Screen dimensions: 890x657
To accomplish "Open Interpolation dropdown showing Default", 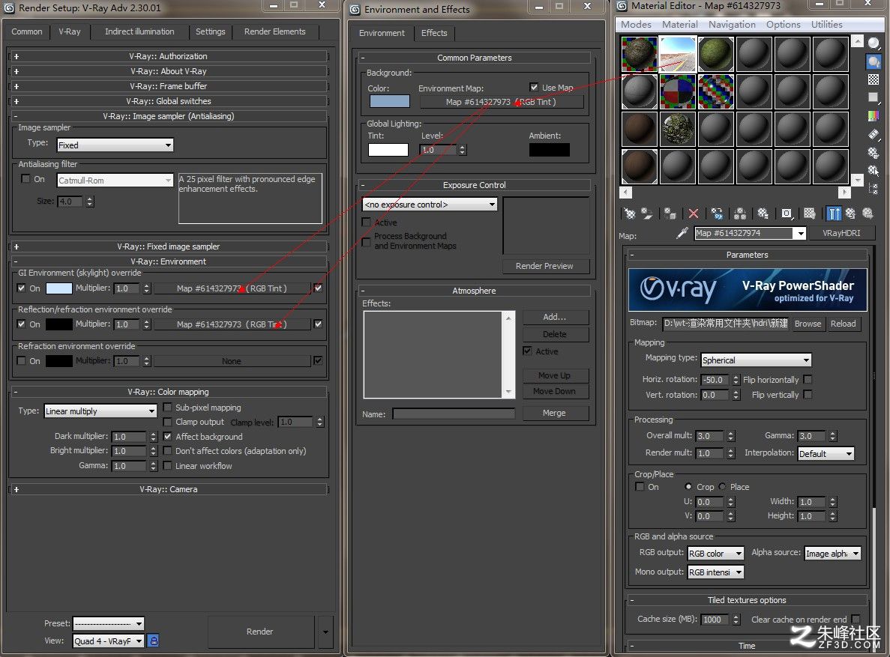I will (826, 453).
